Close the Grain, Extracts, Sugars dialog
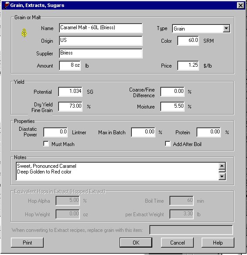Image resolution: width=247 pixels, height=255 pixels. point(240,5)
